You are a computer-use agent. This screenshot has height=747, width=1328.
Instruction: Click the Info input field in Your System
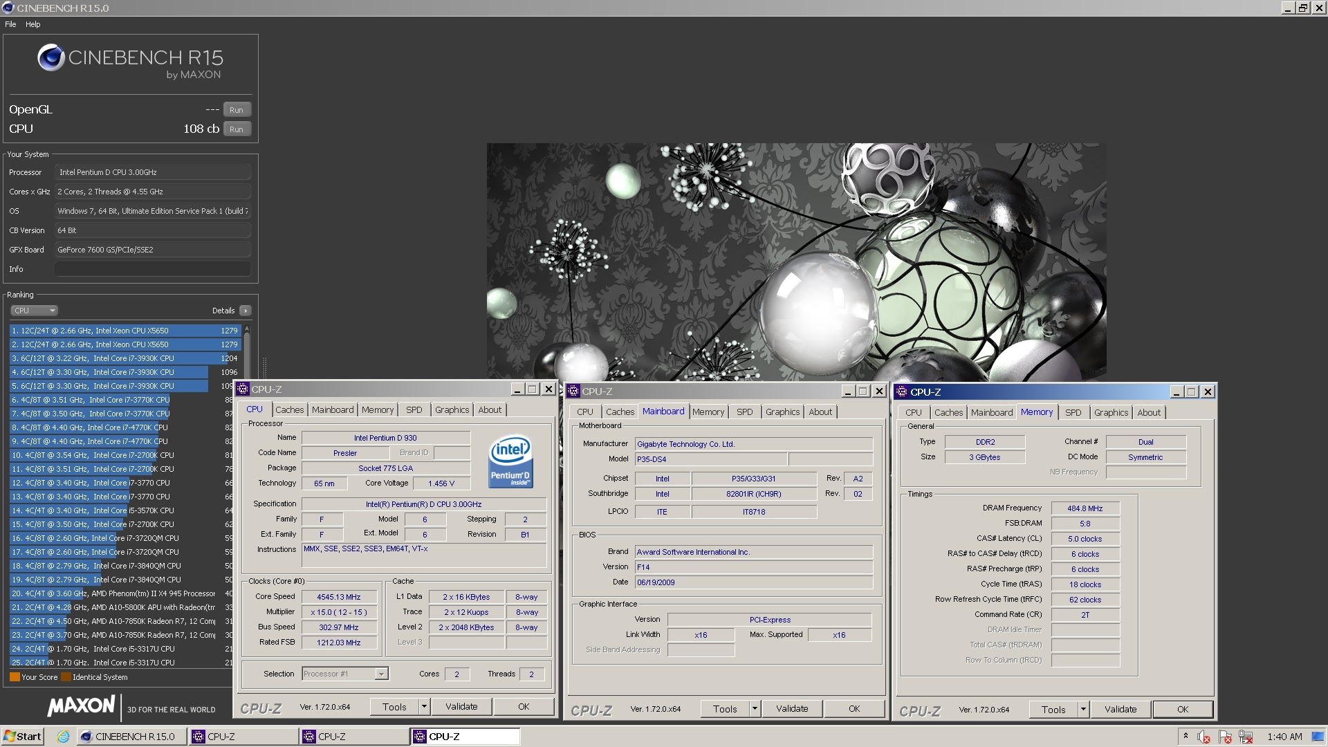pos(153,269)
